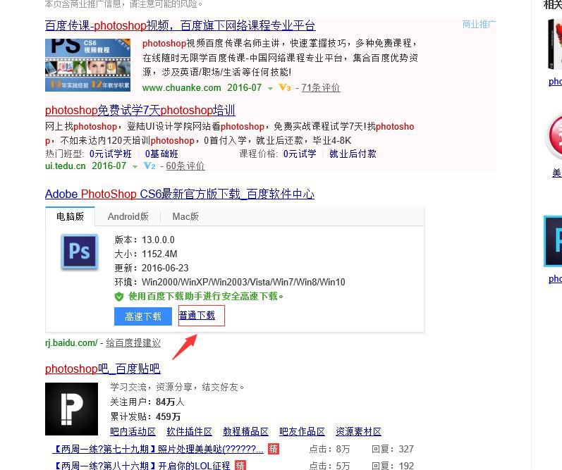Click the PS CS6 视频教程 thumbnail image

[x=88, y=65]
